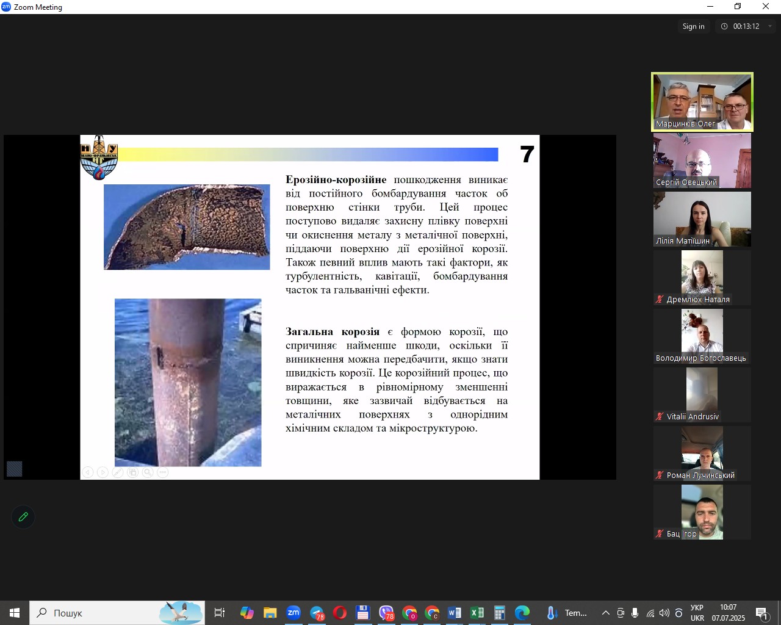Click next slide arrow on shared slide
This screenshot has height=625, width=781.
(x=103, y=472)
